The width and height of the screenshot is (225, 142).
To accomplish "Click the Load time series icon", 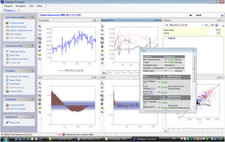I will 7,23.
